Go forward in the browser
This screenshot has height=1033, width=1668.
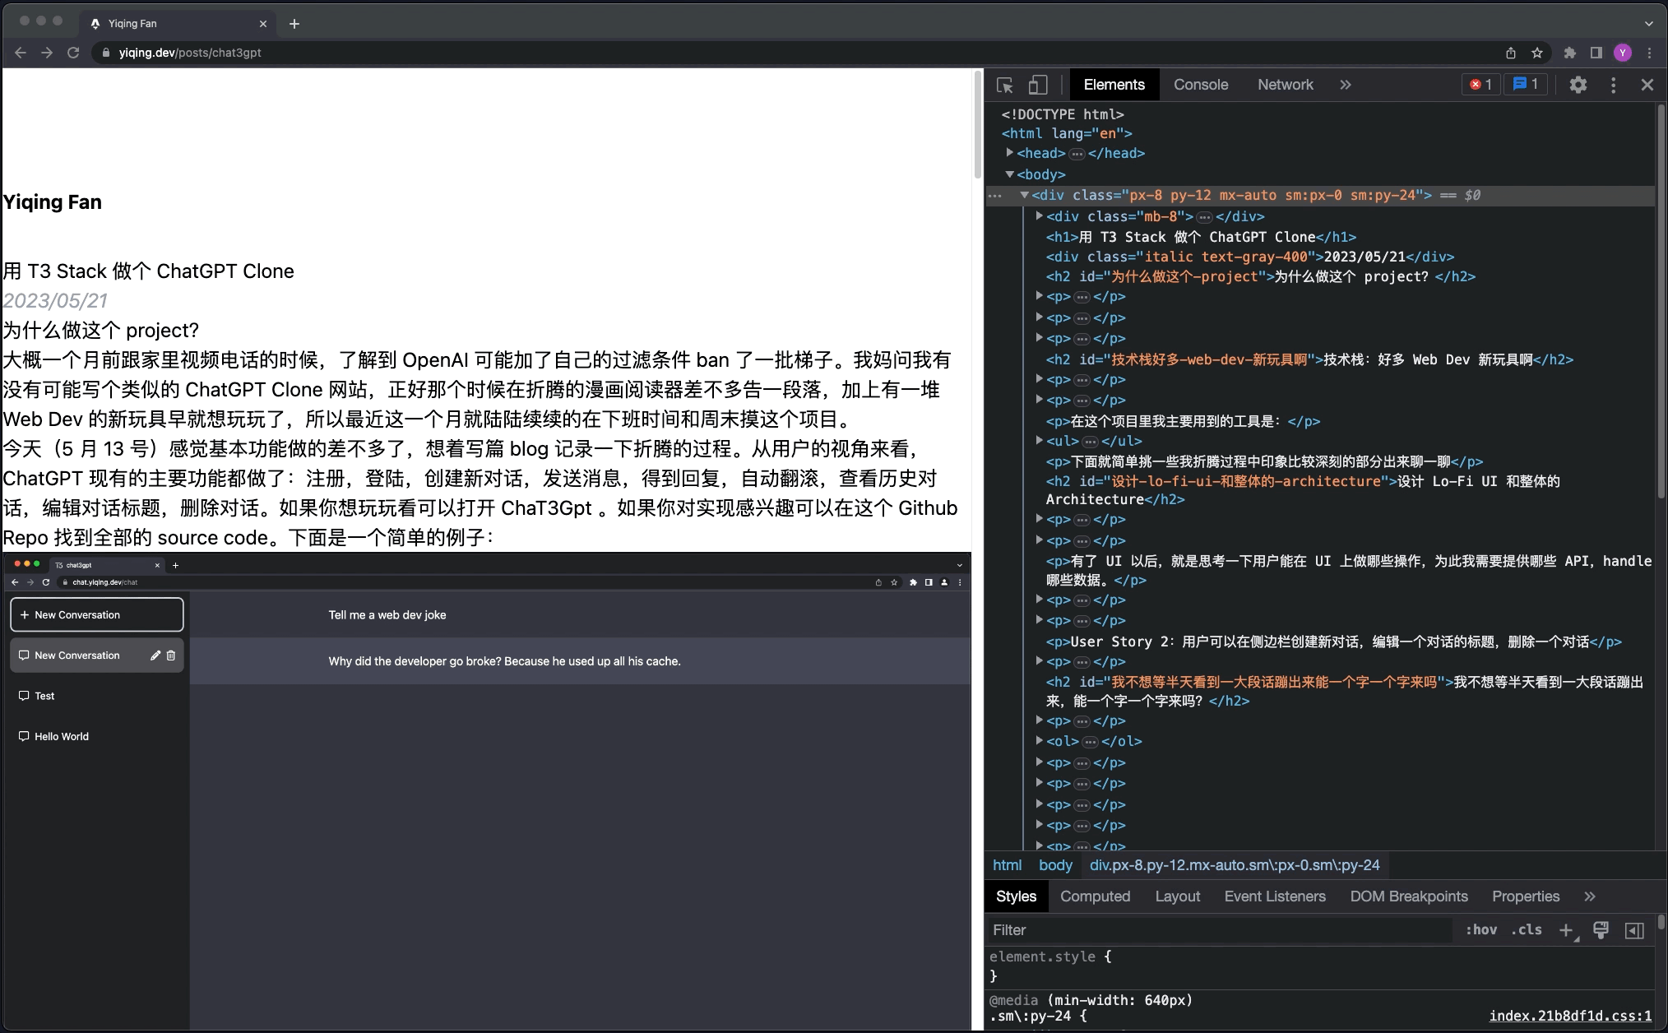pos(47,53)
